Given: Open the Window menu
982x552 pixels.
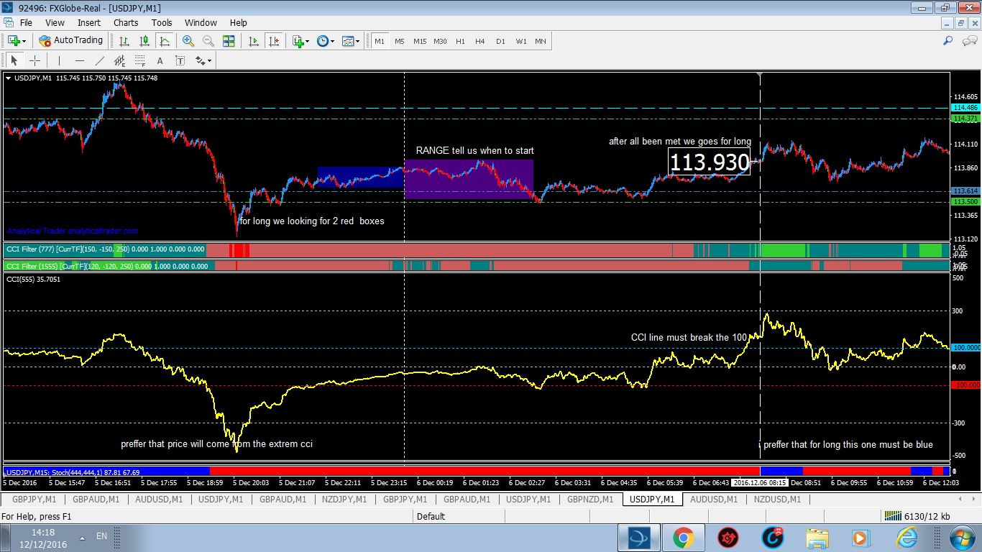Looking at the screenshot, I should (x=201, y=23).
